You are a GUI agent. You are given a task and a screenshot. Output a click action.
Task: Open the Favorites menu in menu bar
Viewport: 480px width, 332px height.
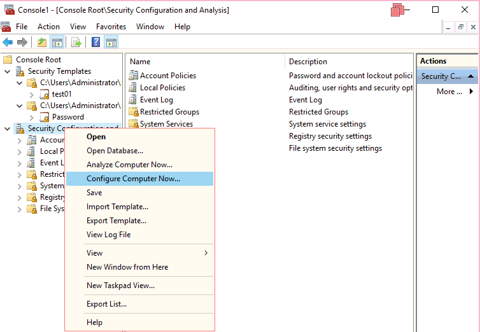[111, 27]
